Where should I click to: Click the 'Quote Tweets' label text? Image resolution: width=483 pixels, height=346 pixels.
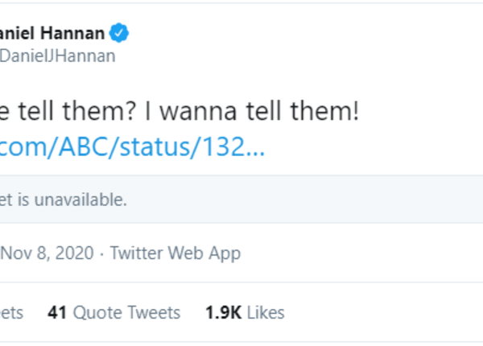[126, 311]
